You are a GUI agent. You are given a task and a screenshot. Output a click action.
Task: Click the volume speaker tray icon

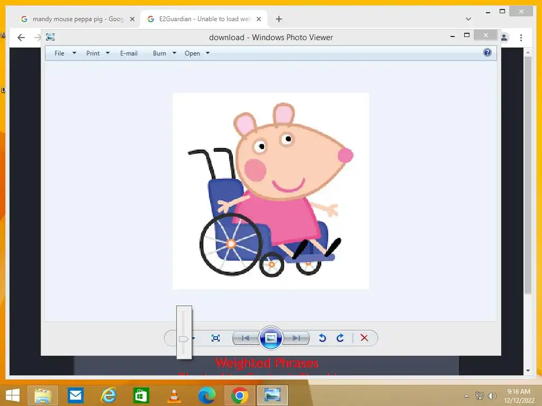click(x=492, y=396)
